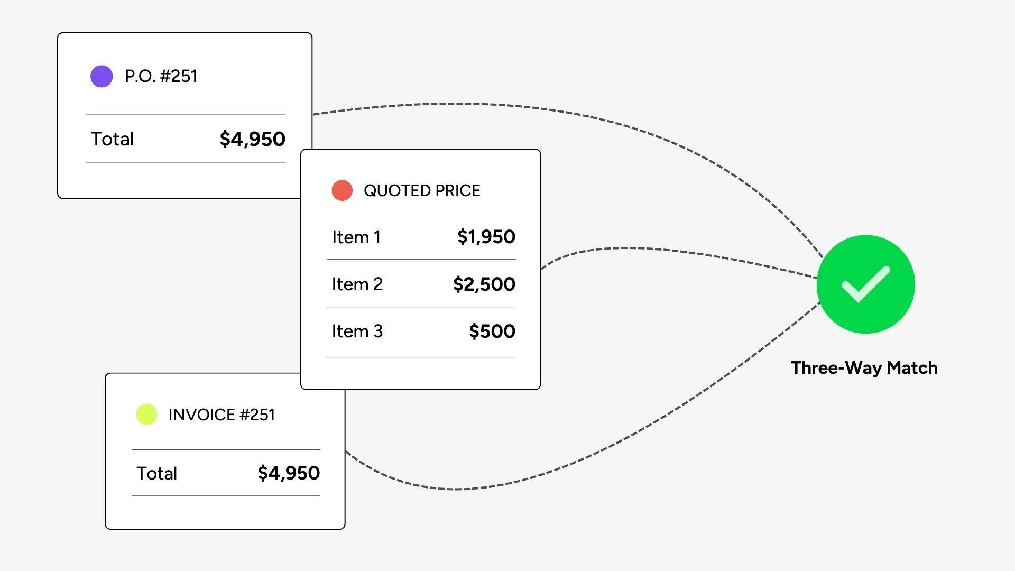Screen dimensions: 1015x571
Task: Select the P.O. #251 title text
Action: [161, 76]
